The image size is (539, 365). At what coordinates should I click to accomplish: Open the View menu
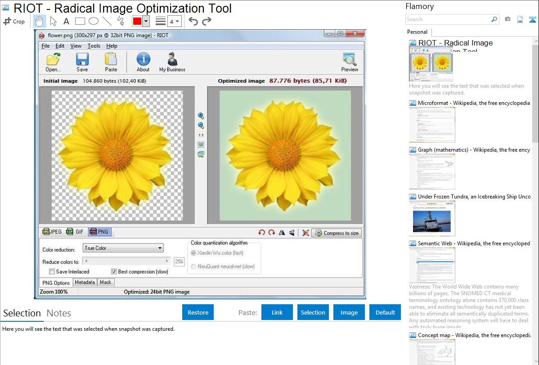pyautogui.click(x=76, y=46)
